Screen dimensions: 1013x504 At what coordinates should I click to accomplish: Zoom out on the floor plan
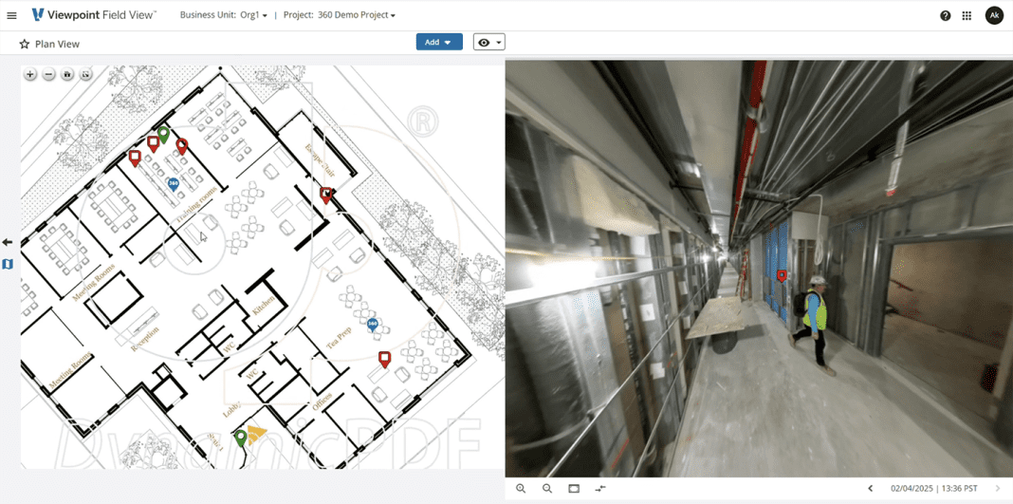coord(48,74)
